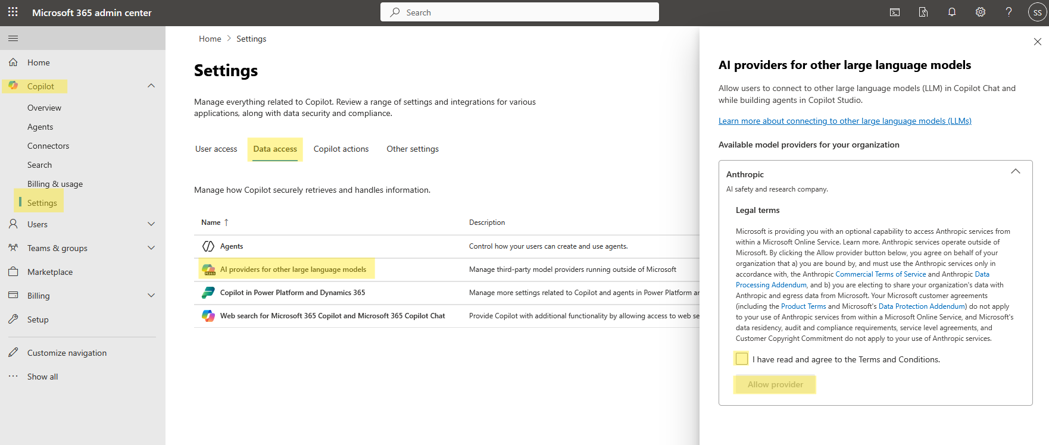The height and width of the screenshot is (445, 1049).
Task: Click the Agents row icon in table
Action: coord(208,246)
